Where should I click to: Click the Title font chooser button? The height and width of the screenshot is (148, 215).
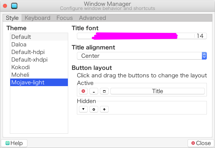pyautogui.click(x=142, y=36)
